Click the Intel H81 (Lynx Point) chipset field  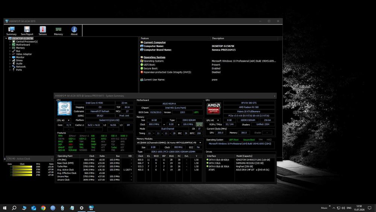point(176,108)
